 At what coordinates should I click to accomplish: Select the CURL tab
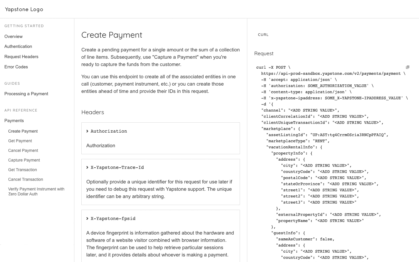tap(263, 34)
